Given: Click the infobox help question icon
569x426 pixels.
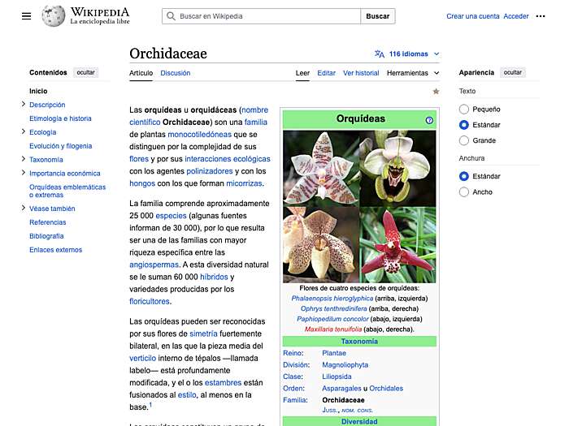Looking at the screenshot, I should [x=429, y=120].
